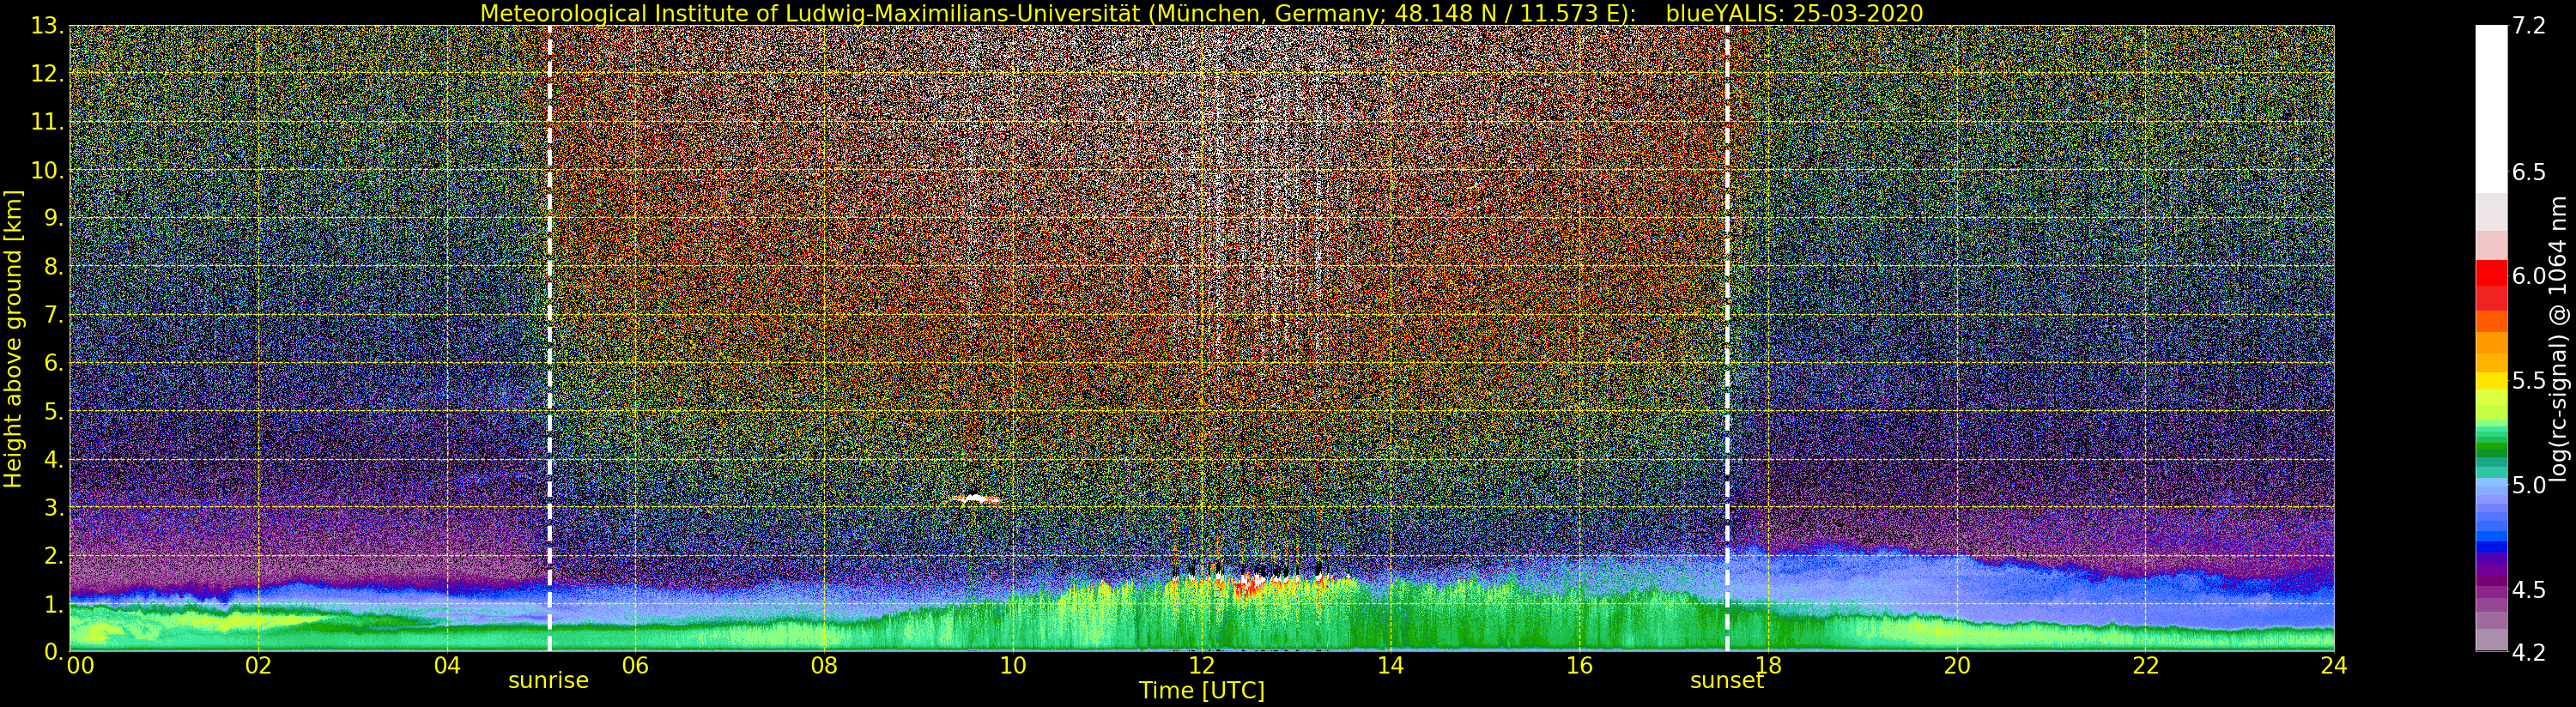Viewport: 2576px width, 707px height.
Task: Click the '18' time axis tick label
Action: click(x=1768, y=666)
